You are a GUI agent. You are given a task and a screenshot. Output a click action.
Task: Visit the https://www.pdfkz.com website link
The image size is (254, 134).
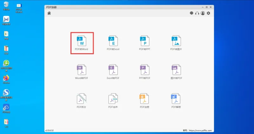[x=200, y=131]
